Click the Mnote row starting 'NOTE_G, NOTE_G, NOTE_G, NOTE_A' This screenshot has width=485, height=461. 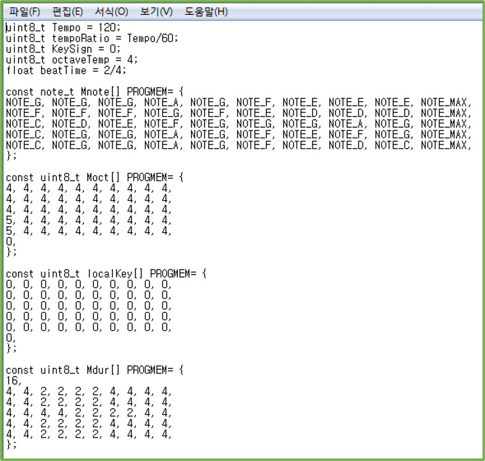click(238, 102)
